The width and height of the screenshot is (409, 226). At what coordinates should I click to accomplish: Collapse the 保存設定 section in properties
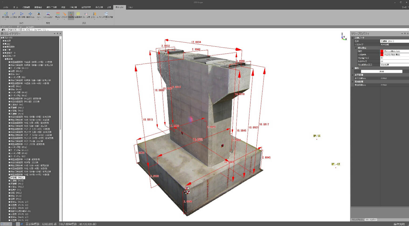click(x=356, y=48)
